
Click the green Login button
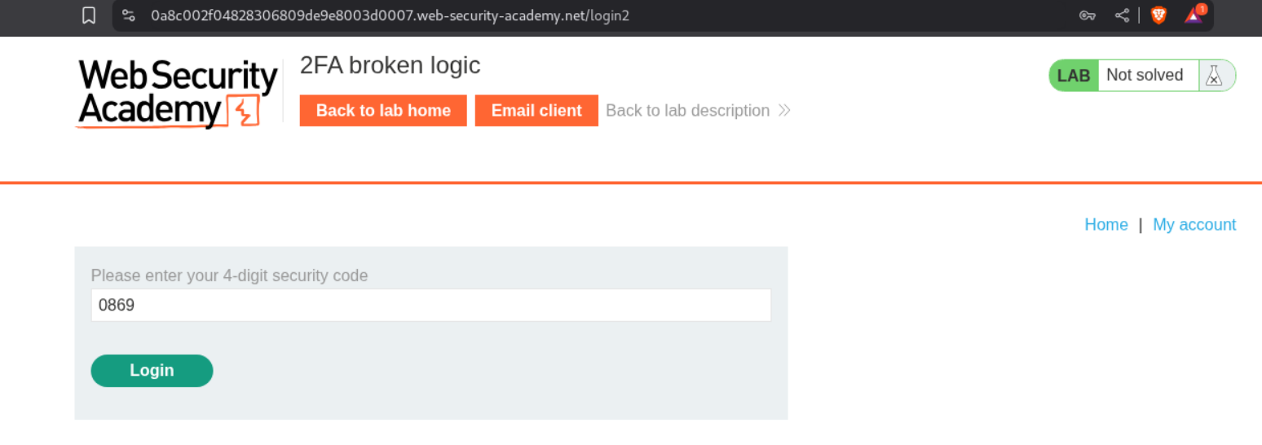coord(152,371)
